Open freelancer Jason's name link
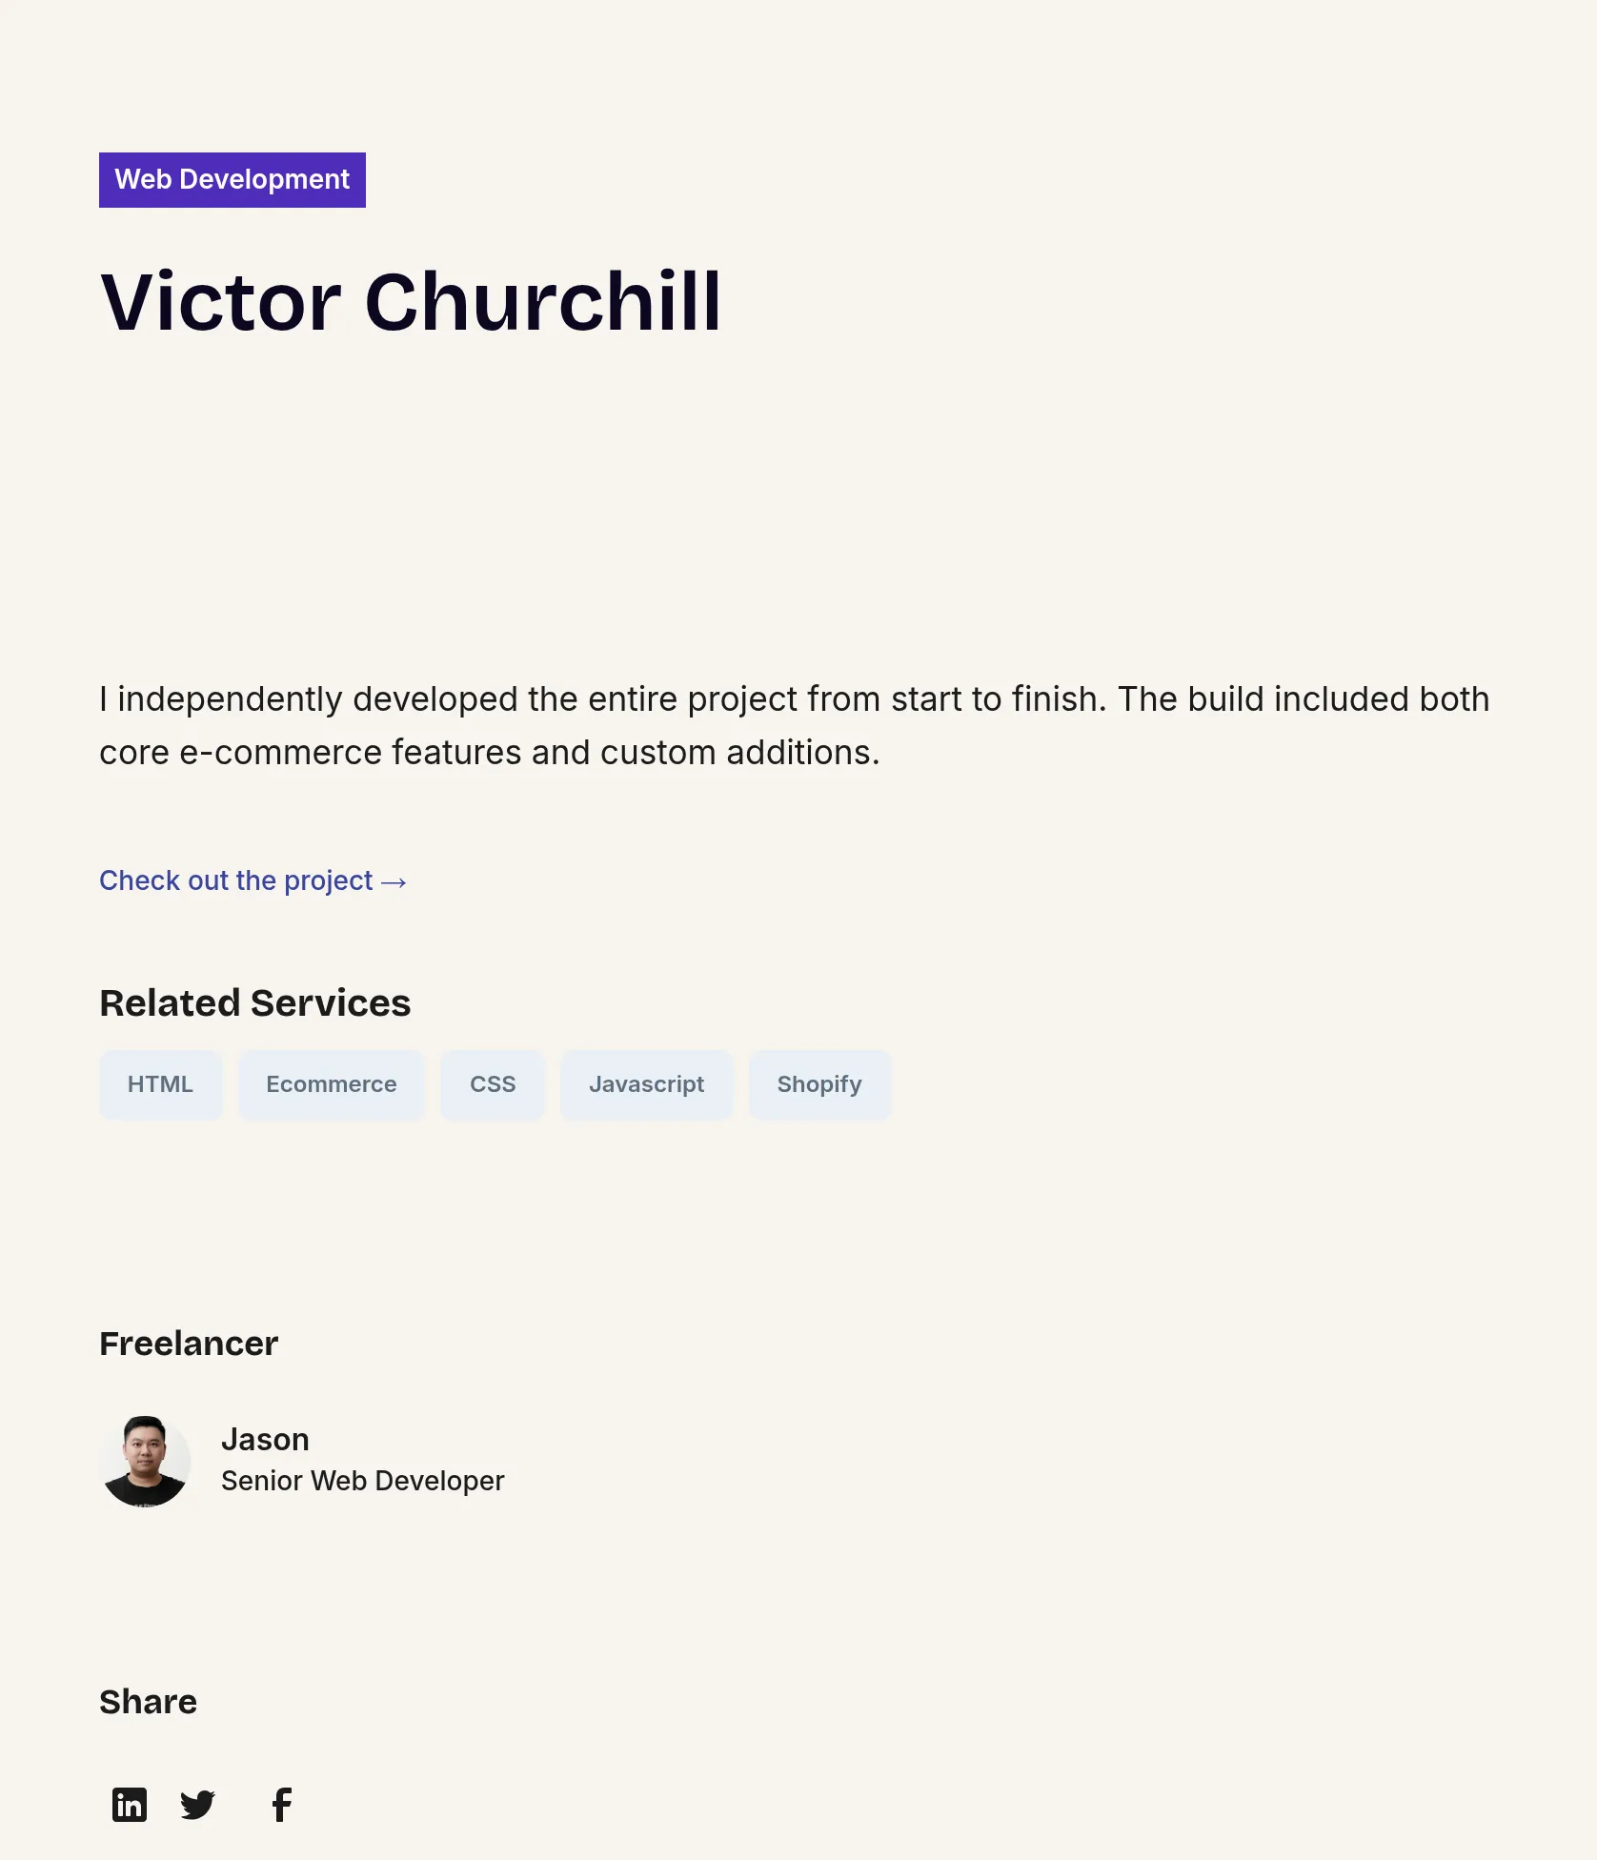The height and width of the screenshot is (1860, 1597). coord(265,1439)
